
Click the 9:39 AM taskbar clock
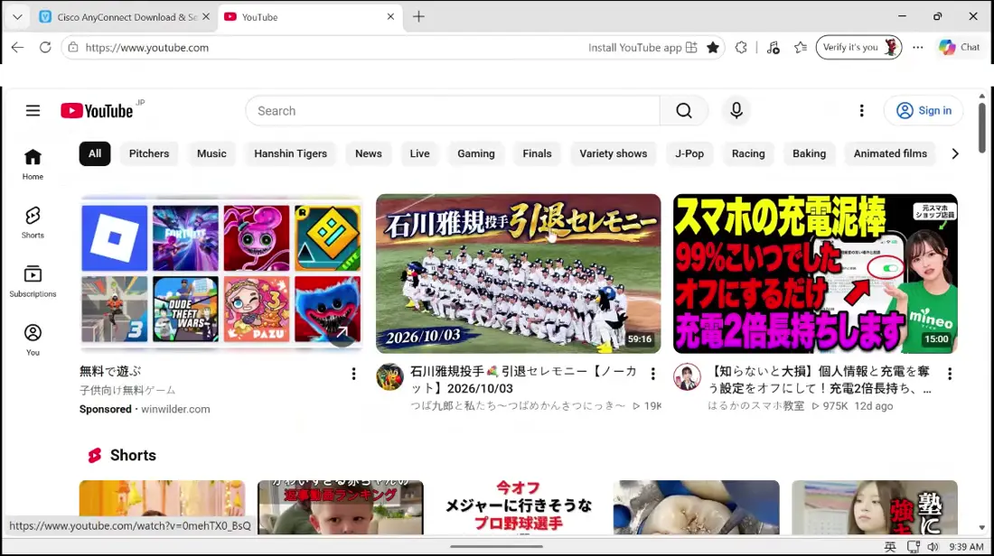tap(966, 546)
